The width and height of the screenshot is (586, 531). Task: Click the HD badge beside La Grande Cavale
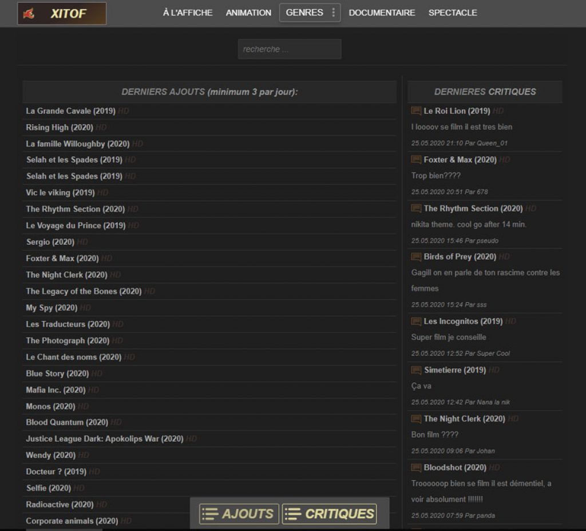[x=124, y=111]
